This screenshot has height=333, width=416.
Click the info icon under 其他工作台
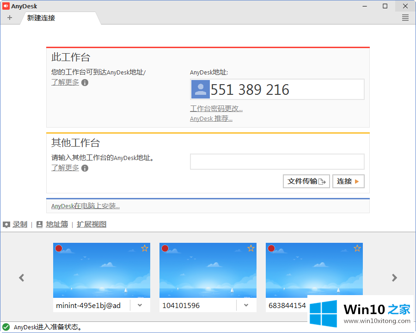85,168
